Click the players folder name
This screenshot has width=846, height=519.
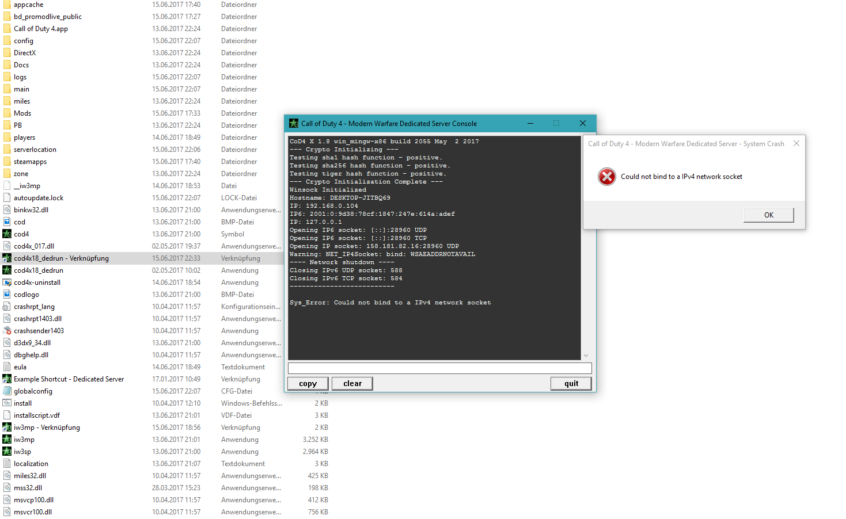pos(25,138)
